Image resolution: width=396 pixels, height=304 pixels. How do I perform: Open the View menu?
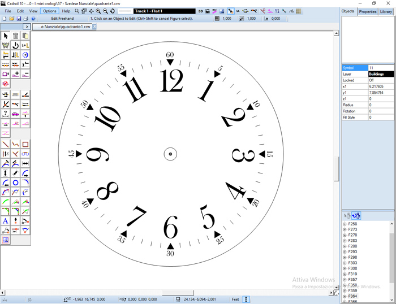(x=33, y=11)
